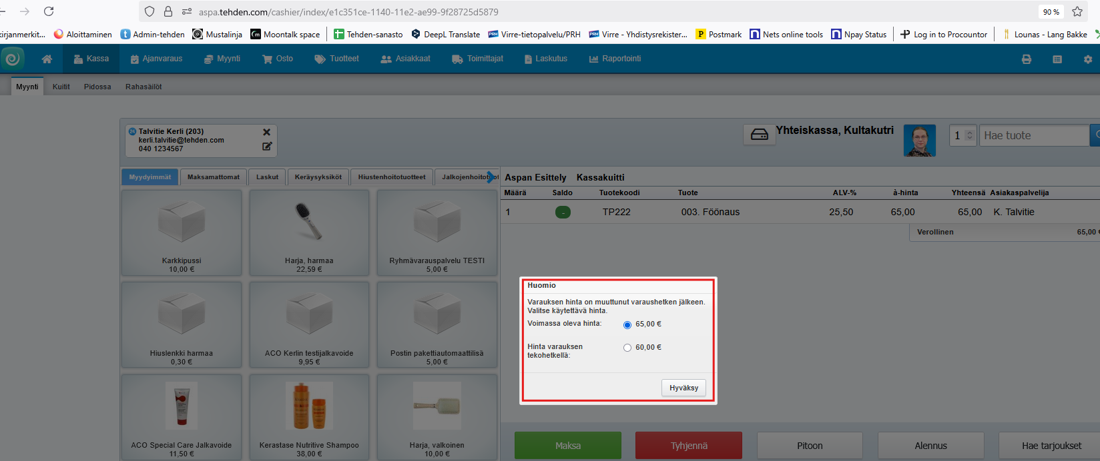The height and width of the screenshot is (461, 1100).
Task: Select the booking-time price 60,00 € option
Action: click(x=627, y=348)
